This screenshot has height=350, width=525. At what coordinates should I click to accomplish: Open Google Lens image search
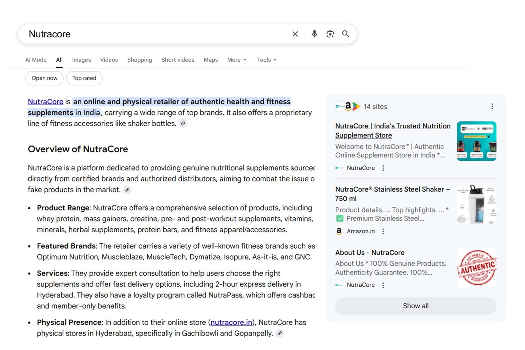click(x=330, y=34)
